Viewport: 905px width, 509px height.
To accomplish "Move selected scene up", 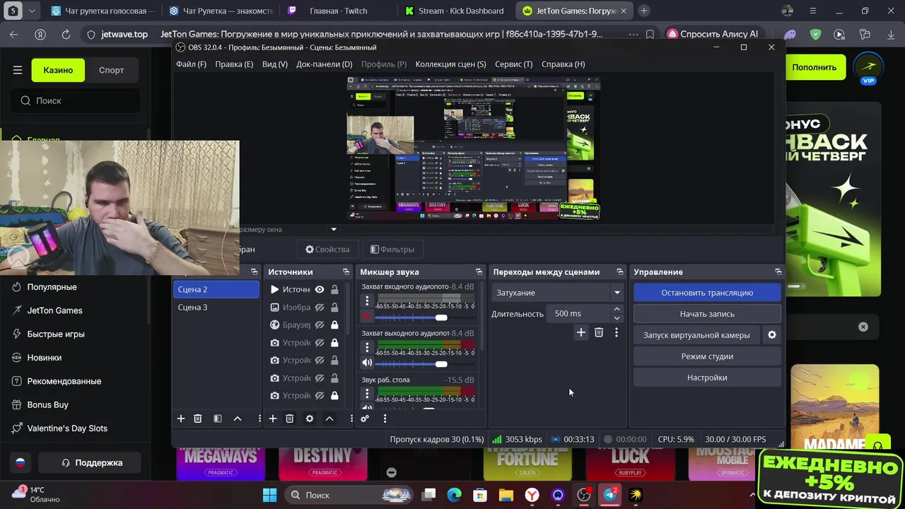I will click(238, 419).
